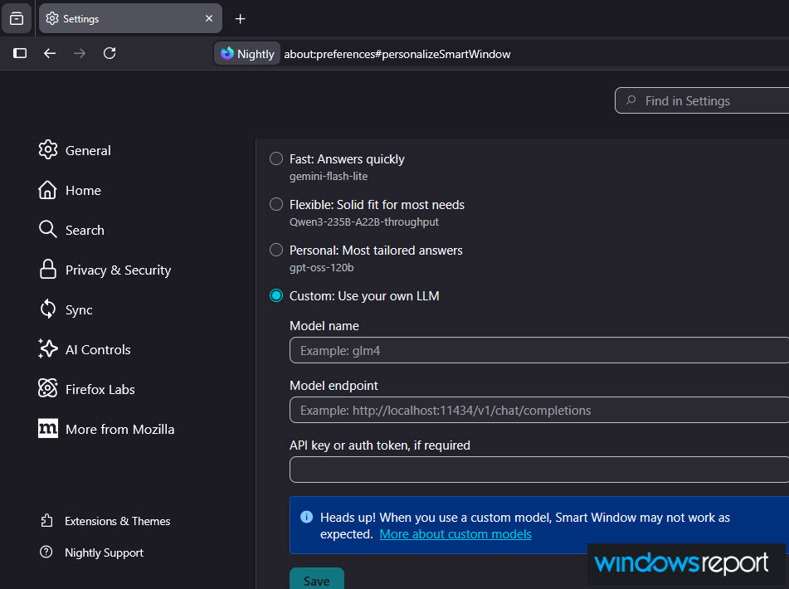789x589 pixels.
Task: Click the Nightly Support question mark icon
Action: (46, 552)
